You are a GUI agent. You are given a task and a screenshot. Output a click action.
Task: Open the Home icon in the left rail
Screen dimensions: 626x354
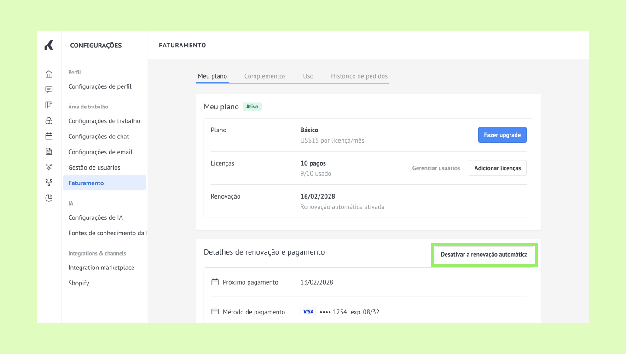(49, 74)
